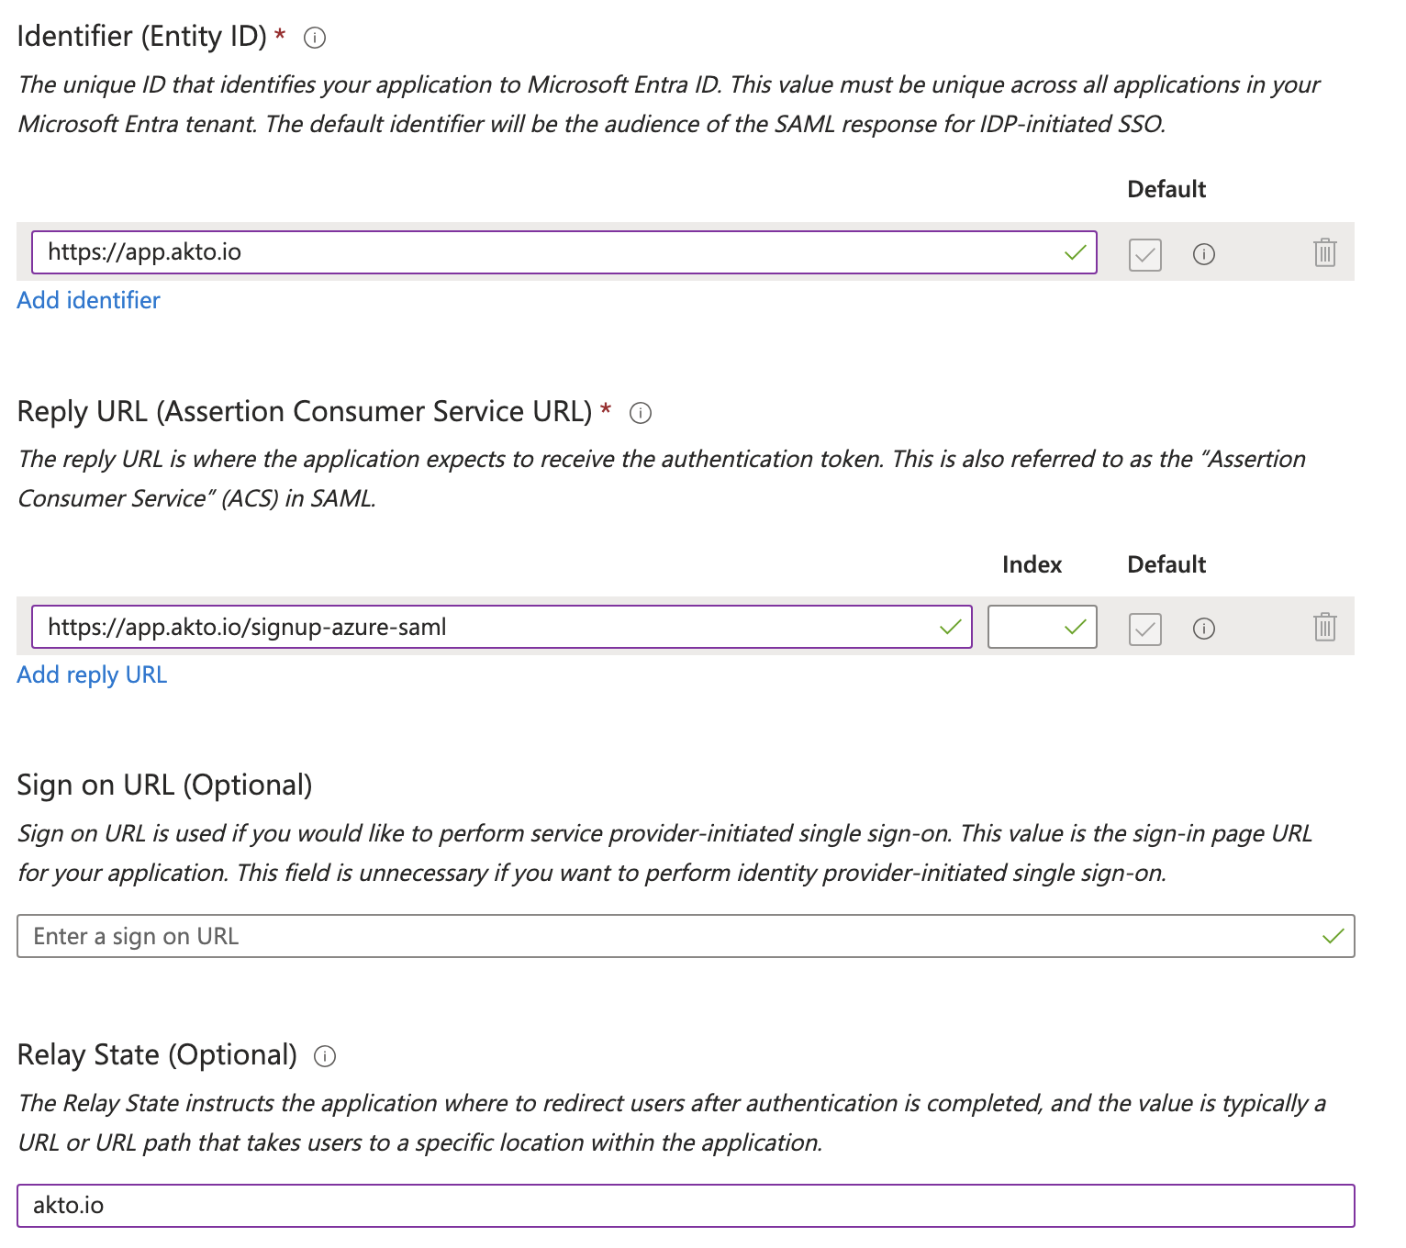Select the Sign on URL (Optional) heading
This screenshot has width=1406, height=1248.
(165, 786)
